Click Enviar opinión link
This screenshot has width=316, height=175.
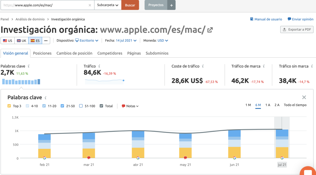(x=300, y=19)
